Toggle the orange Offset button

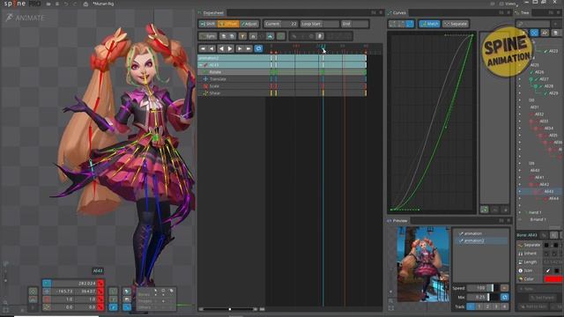click(228, 24)
